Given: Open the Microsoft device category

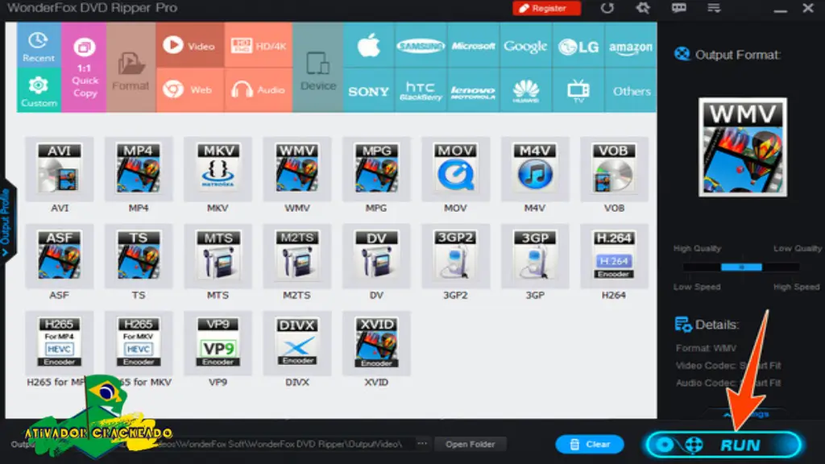Looking at the screenshot, I should pos(473,45).
